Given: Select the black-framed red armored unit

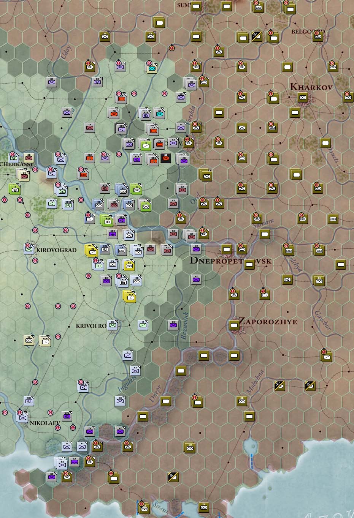Looking at the screenshot, I should click(159, 144).
